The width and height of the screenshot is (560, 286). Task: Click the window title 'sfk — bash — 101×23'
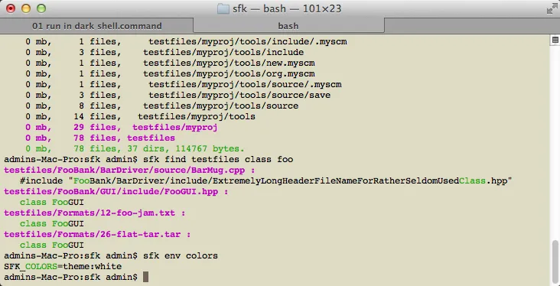[287, 8]
